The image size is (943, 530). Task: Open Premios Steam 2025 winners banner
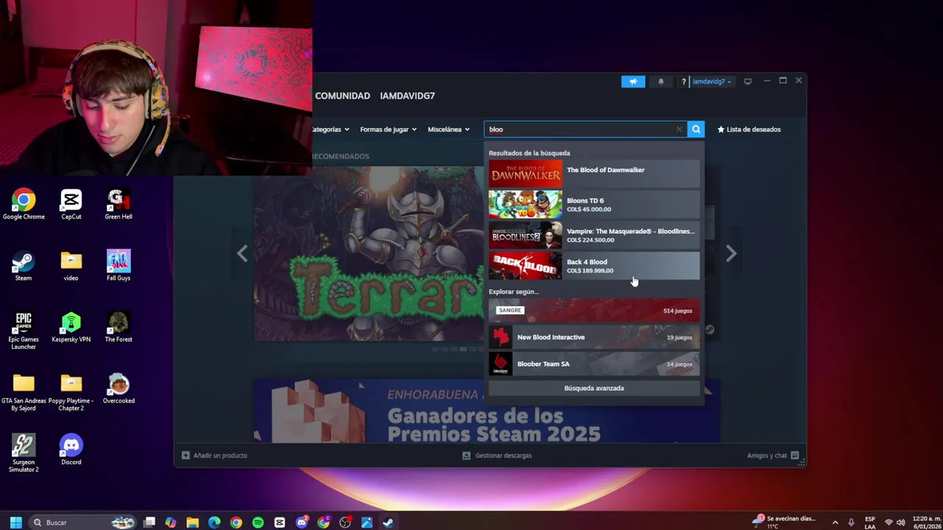click(x=486, y=411)
